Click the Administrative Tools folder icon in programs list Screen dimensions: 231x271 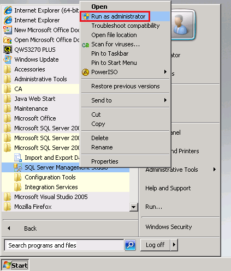pos(7,79)
